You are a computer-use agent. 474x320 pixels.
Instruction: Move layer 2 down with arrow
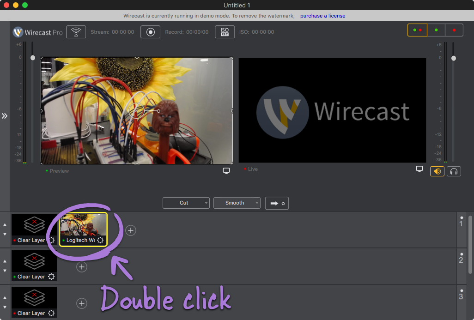coord(5,271)
